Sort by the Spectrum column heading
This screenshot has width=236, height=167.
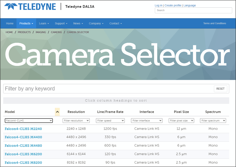click(x=213, y=112)
